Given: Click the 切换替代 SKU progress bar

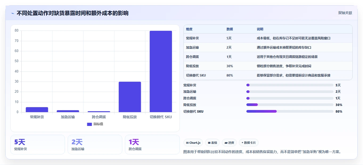Looking at the screenshot, I should click(x=290, y=111).
